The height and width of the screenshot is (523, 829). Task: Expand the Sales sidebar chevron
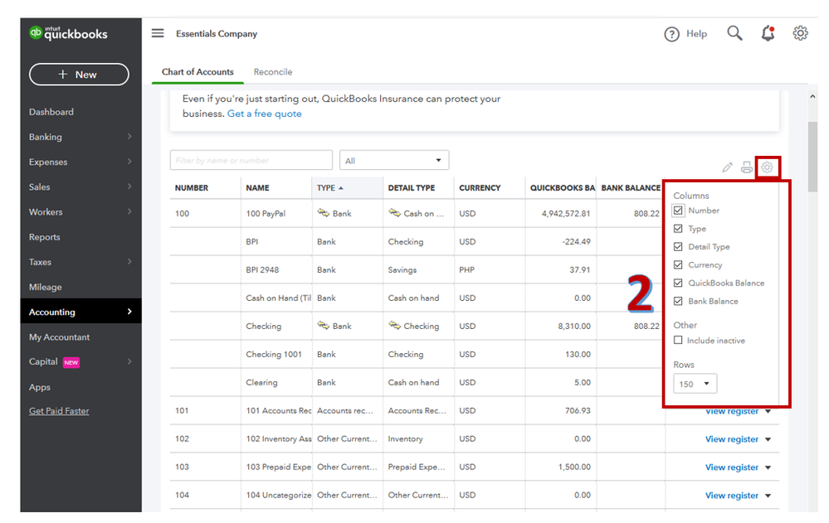[129, 186]
